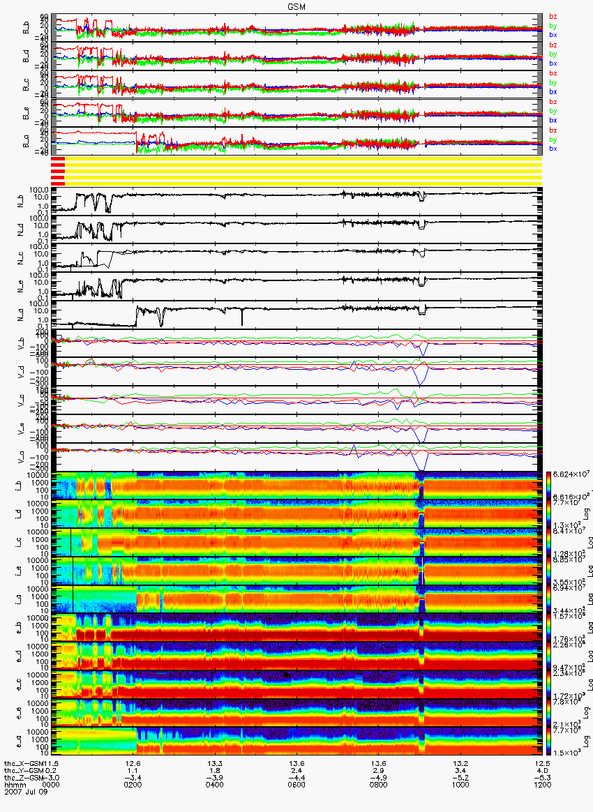
Task: Click the 4.0 Y-GSM value at 1200
Action: pos(542,771)
